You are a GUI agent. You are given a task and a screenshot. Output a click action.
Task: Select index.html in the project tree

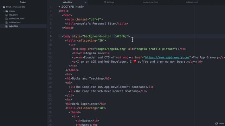click(13, 26)
